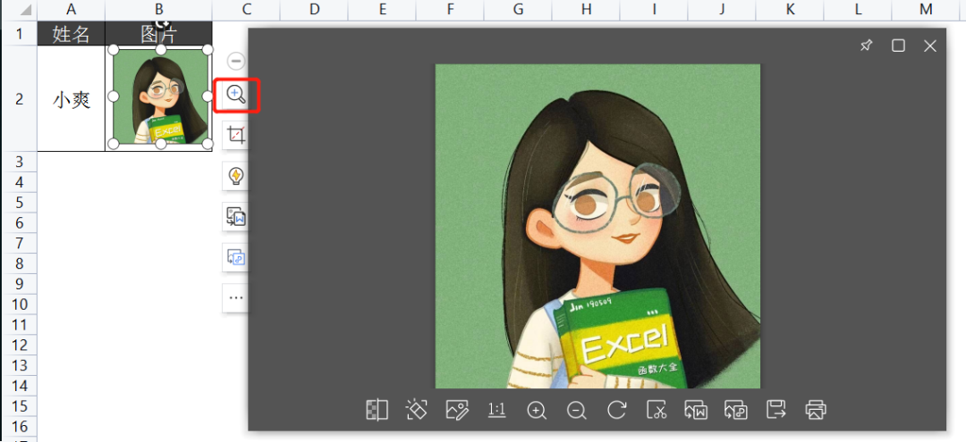
Task: Select the eraser/smart erase tool in viewer
Action: (417, 410)
